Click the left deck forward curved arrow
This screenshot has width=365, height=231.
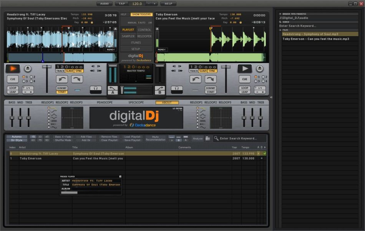(77, 79)
